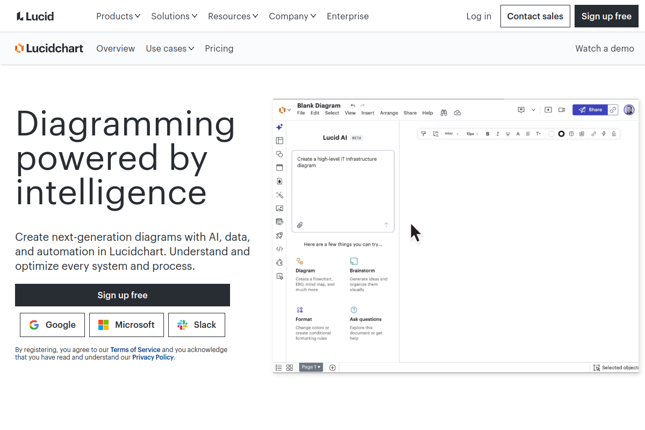Screen dimensions: 645x430
Task: Click the bottom sidebar icon under the puzzle piece
Action: tap(279, 276)
